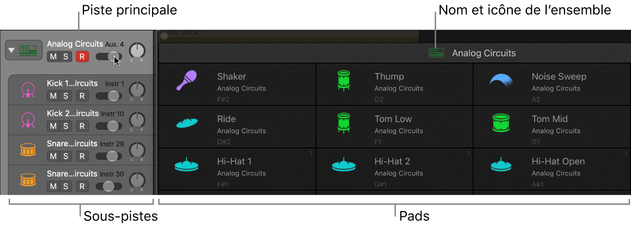The height and width of the screenshot is (226, 631).
Task: Record-enable the Instr 29 Snare track
Action: point(82,156)
